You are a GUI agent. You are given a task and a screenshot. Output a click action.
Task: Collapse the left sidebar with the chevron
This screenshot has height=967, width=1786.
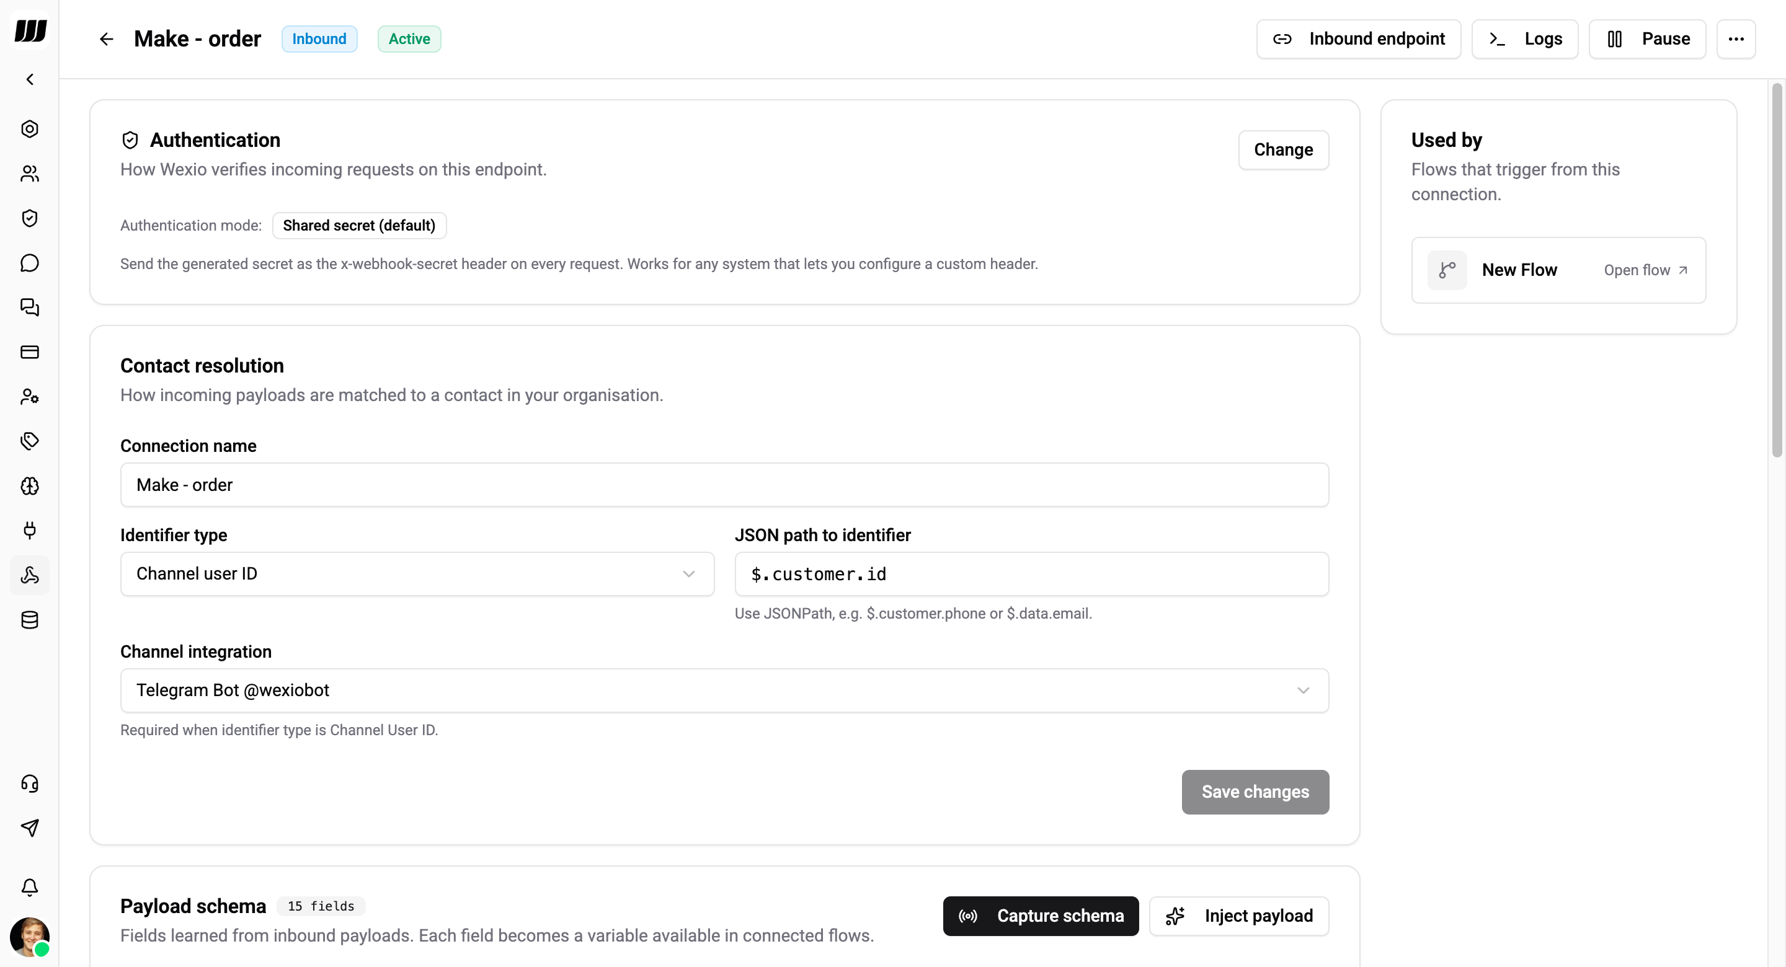click(x=30, y=79)
